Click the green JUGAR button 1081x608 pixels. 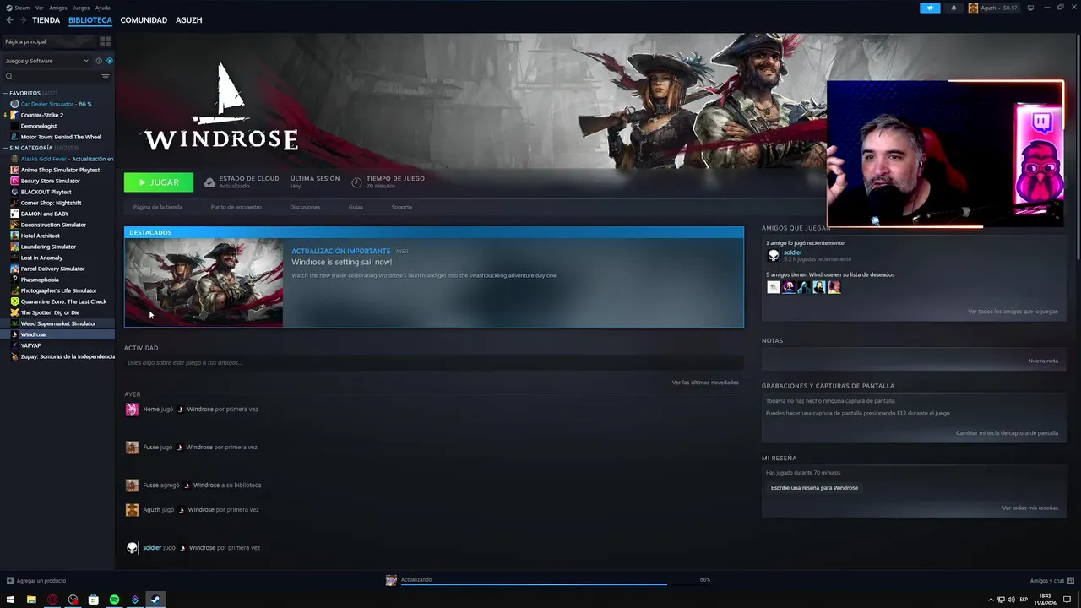159,182
